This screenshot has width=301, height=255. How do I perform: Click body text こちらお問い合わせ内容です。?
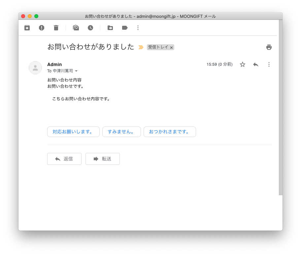click(81, 99)
